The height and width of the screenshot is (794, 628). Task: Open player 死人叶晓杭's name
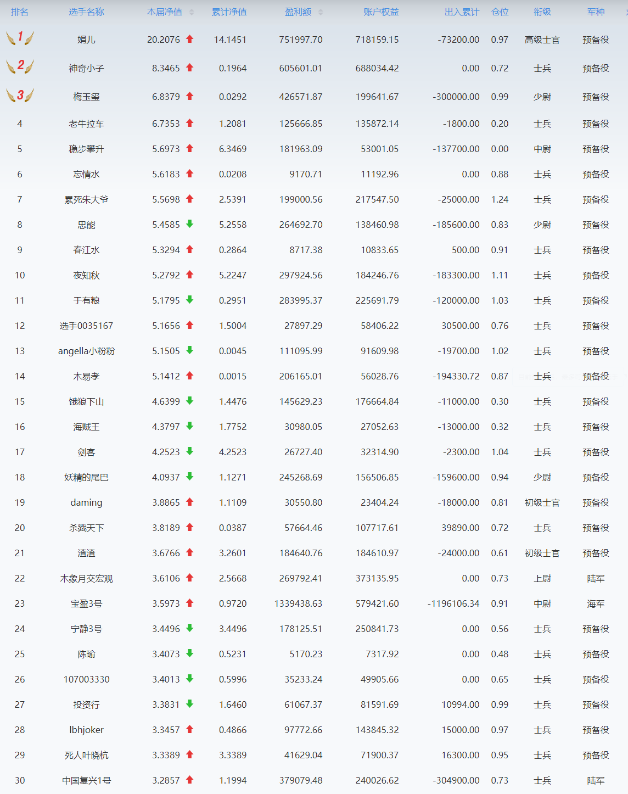pyautogui.click(x=86, y=755)
